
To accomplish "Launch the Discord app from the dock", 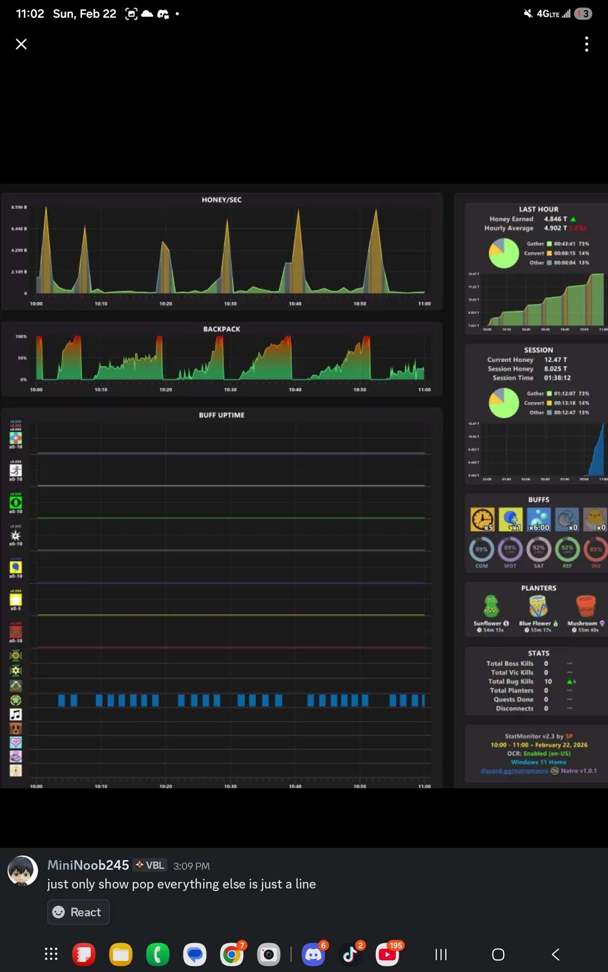I will click(314, 955).
